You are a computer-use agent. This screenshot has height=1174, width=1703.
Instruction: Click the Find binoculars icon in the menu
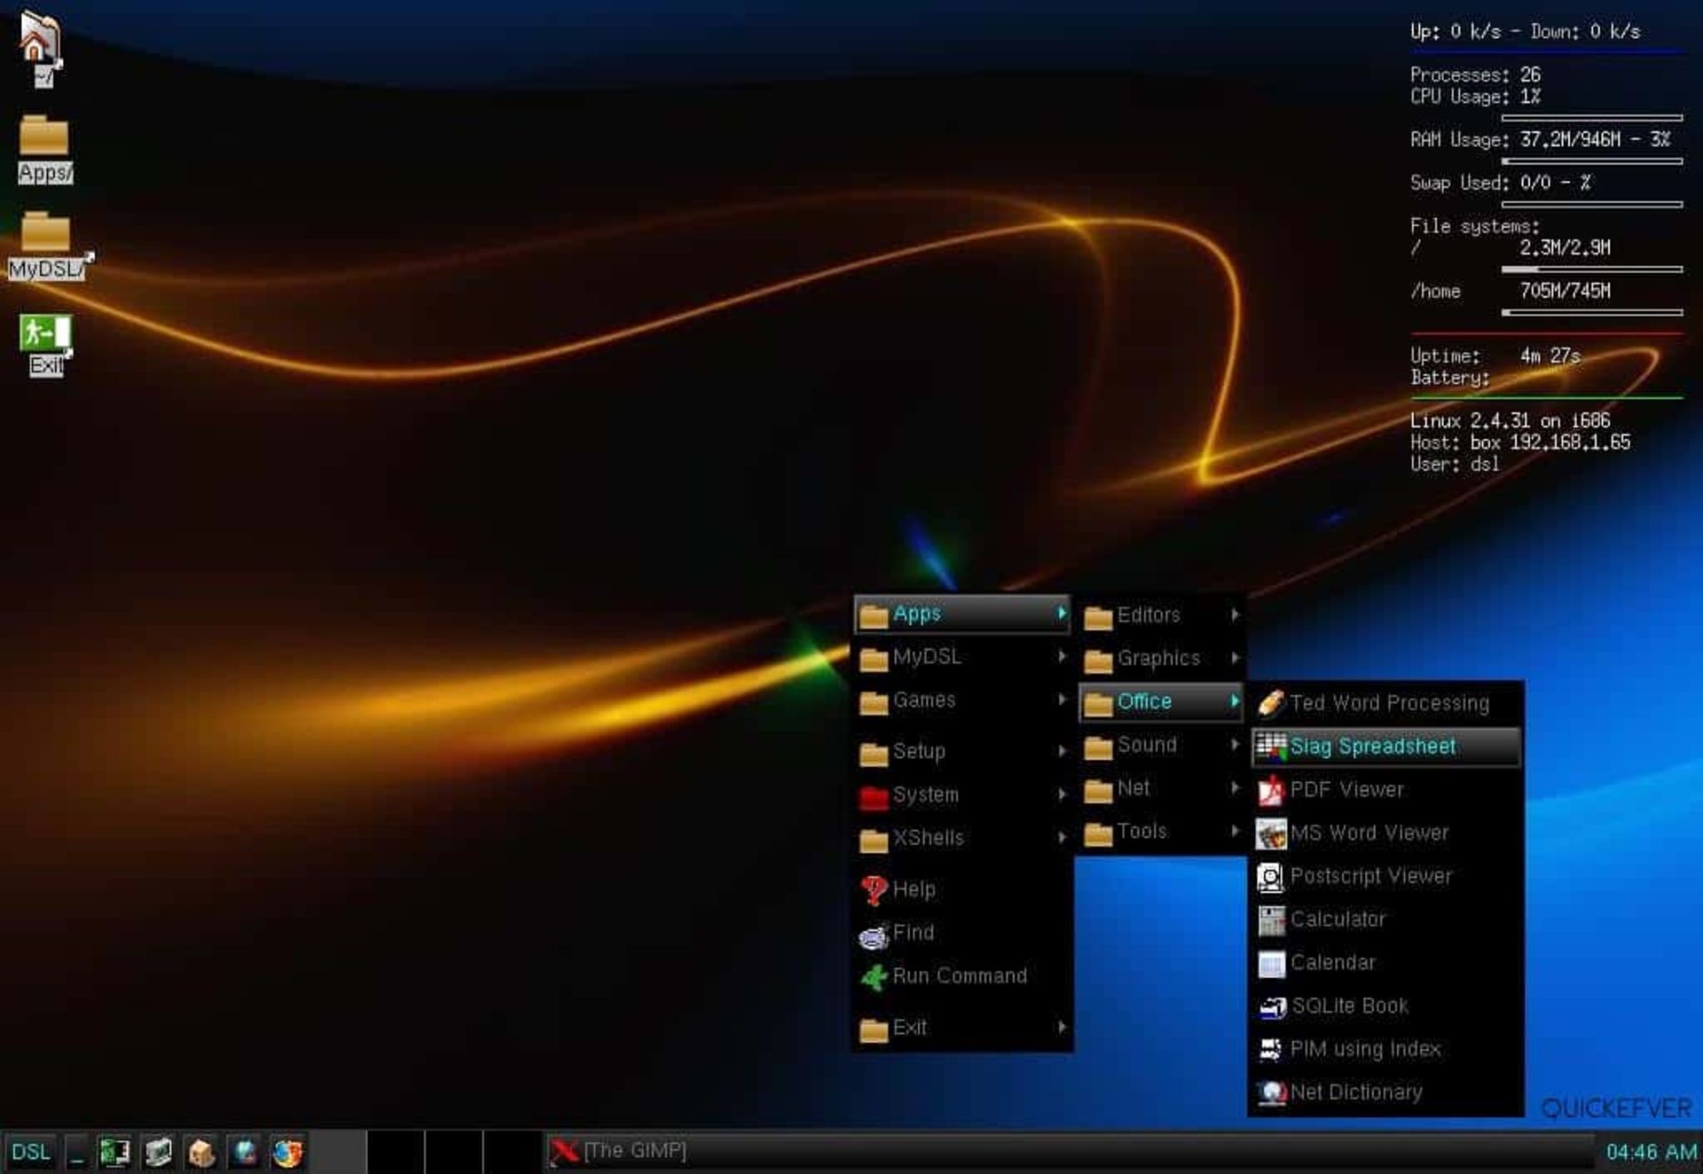click(x=875, y=934)
